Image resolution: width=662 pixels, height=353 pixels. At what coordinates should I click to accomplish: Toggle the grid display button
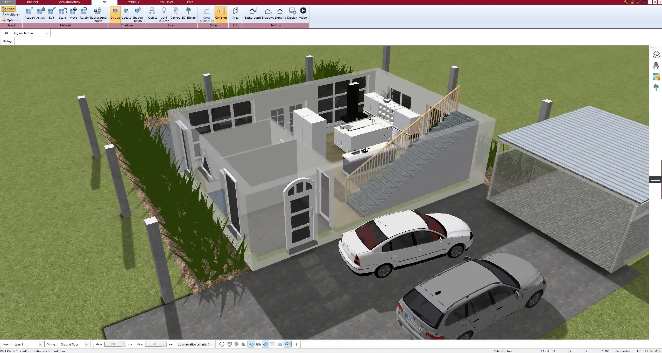tap(280, 344)
